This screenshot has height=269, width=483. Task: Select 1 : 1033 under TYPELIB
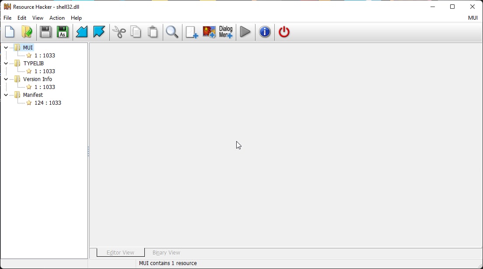pos(45,71)
